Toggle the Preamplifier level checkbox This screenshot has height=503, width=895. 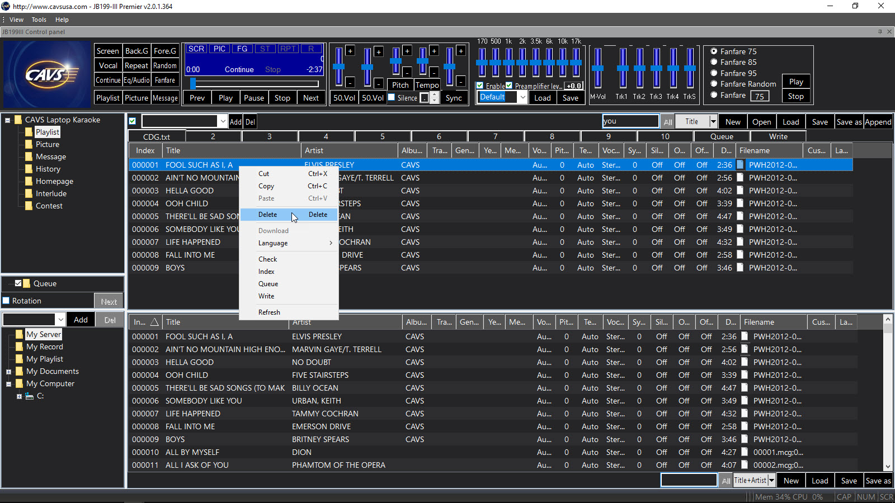coord(509,86)
